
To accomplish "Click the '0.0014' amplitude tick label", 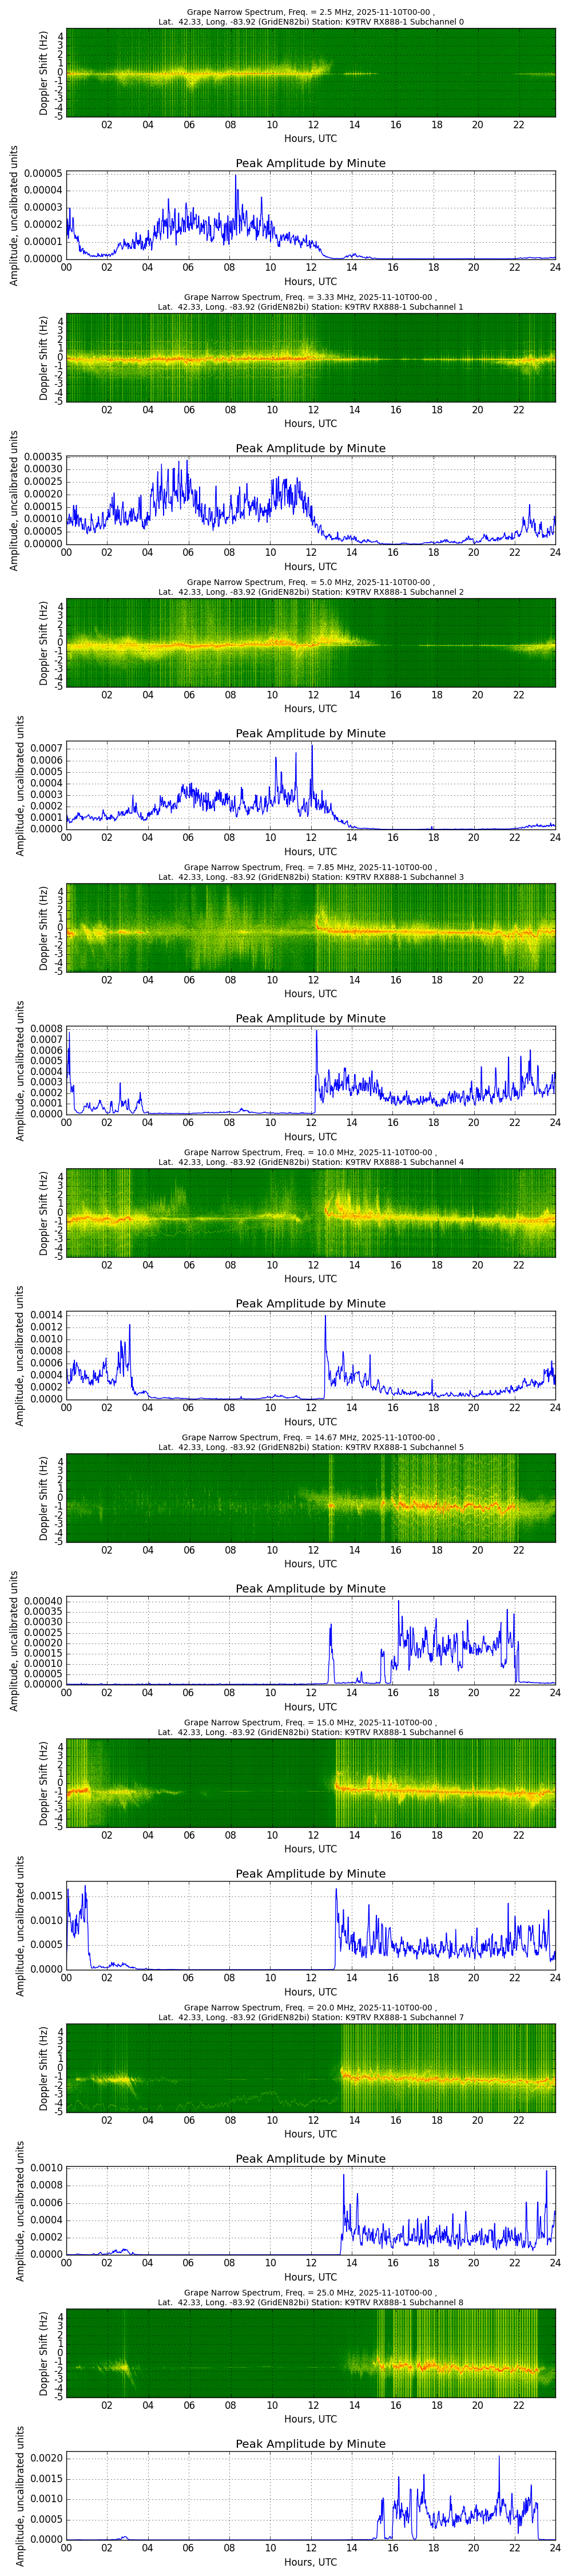I will point(46,1315).
